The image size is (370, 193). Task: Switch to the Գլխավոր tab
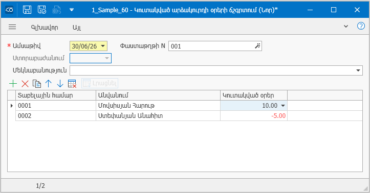pos(45,27)
